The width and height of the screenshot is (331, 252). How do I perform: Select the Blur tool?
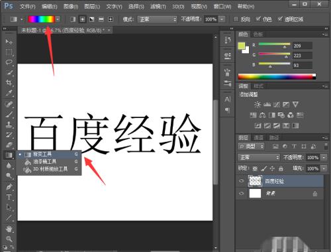coord(9,165)
